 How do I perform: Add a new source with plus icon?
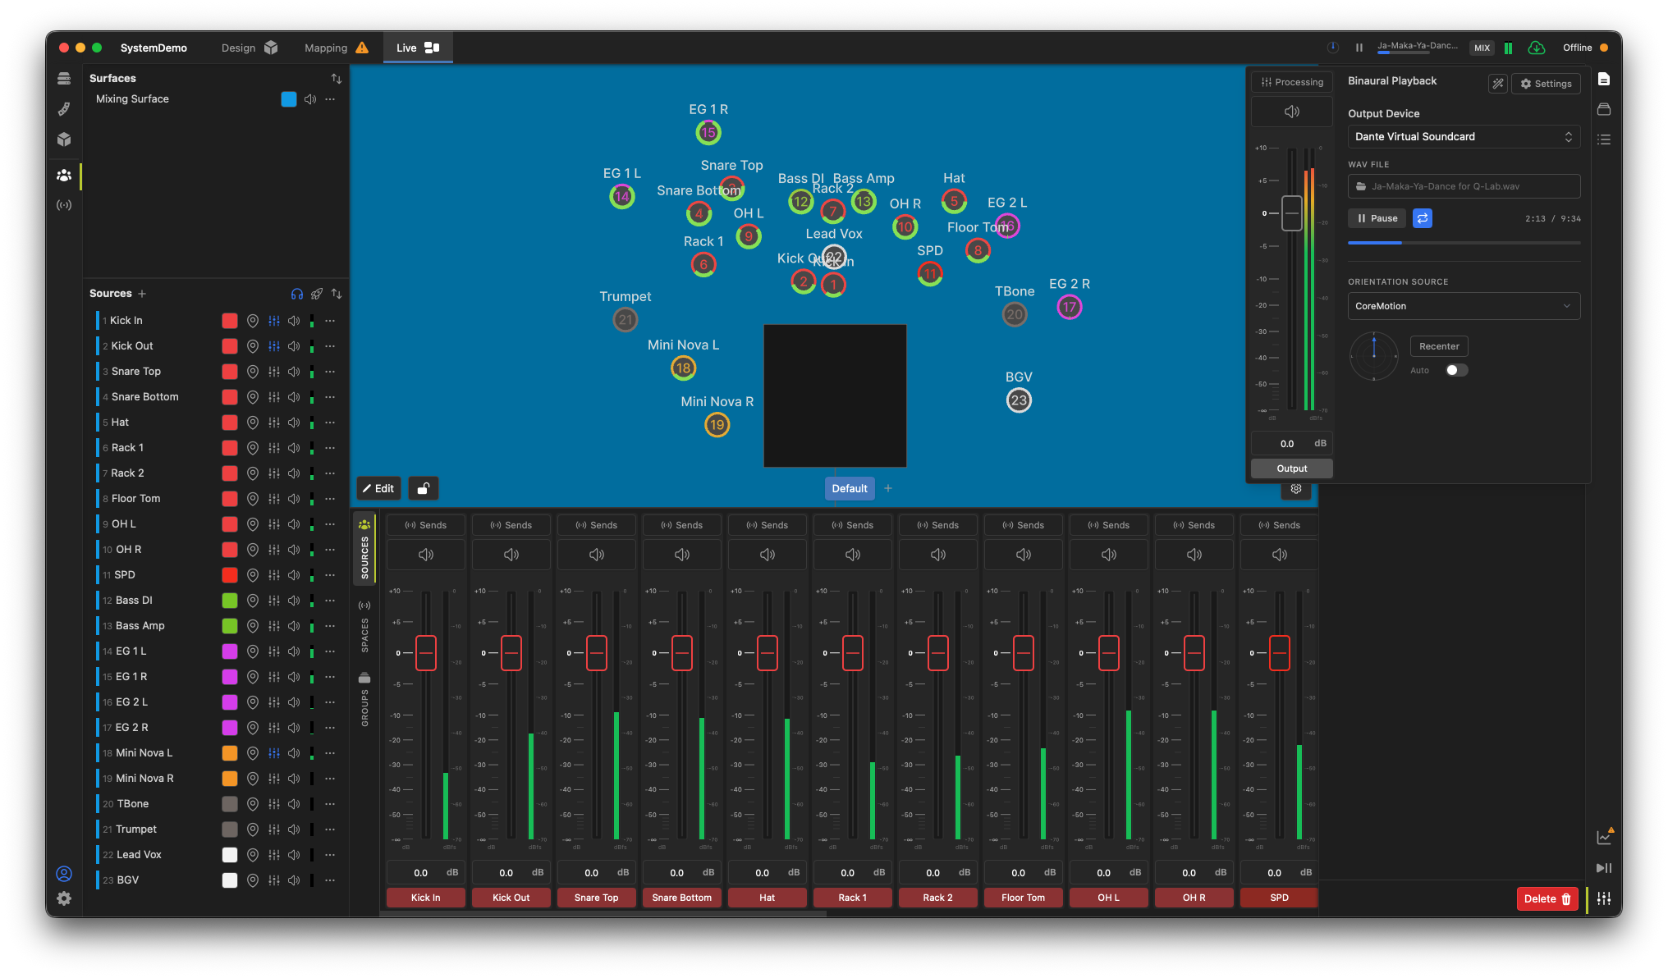click(142, 294)
